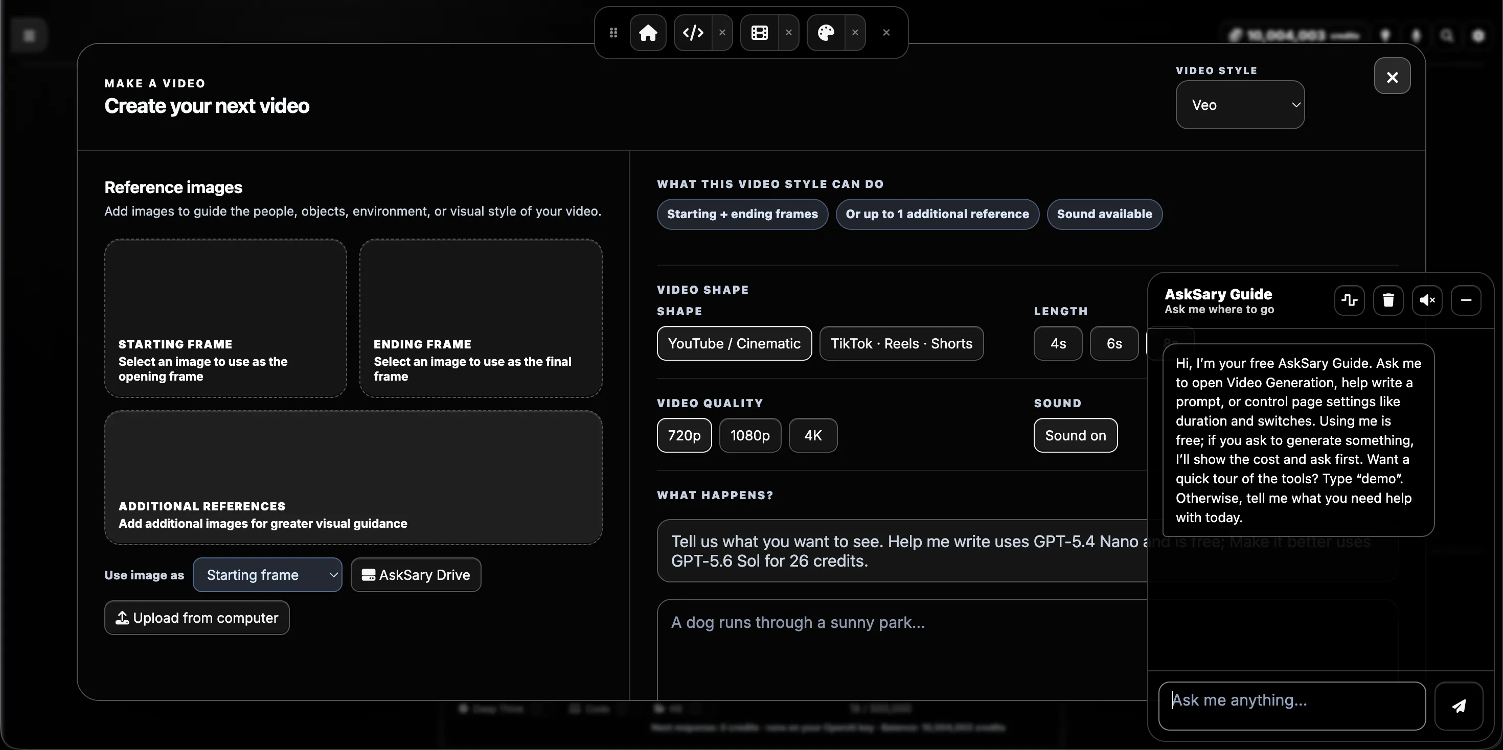Screen dimensions: 1503x750
Task: Choose the Starting Frame image slot
Action: click(226, 318)
